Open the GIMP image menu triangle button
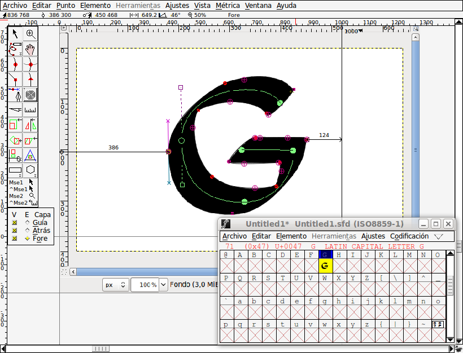 [64, 28]
